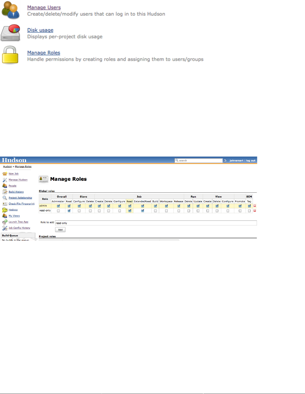Image resolution: width=305 pixels, height=394 pixels.
Task: Open the Project Relationship link
Action: tap(20, 198)
